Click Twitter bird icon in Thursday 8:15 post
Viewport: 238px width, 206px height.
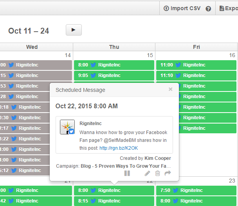pyautogui.click(x=93, y=201)
